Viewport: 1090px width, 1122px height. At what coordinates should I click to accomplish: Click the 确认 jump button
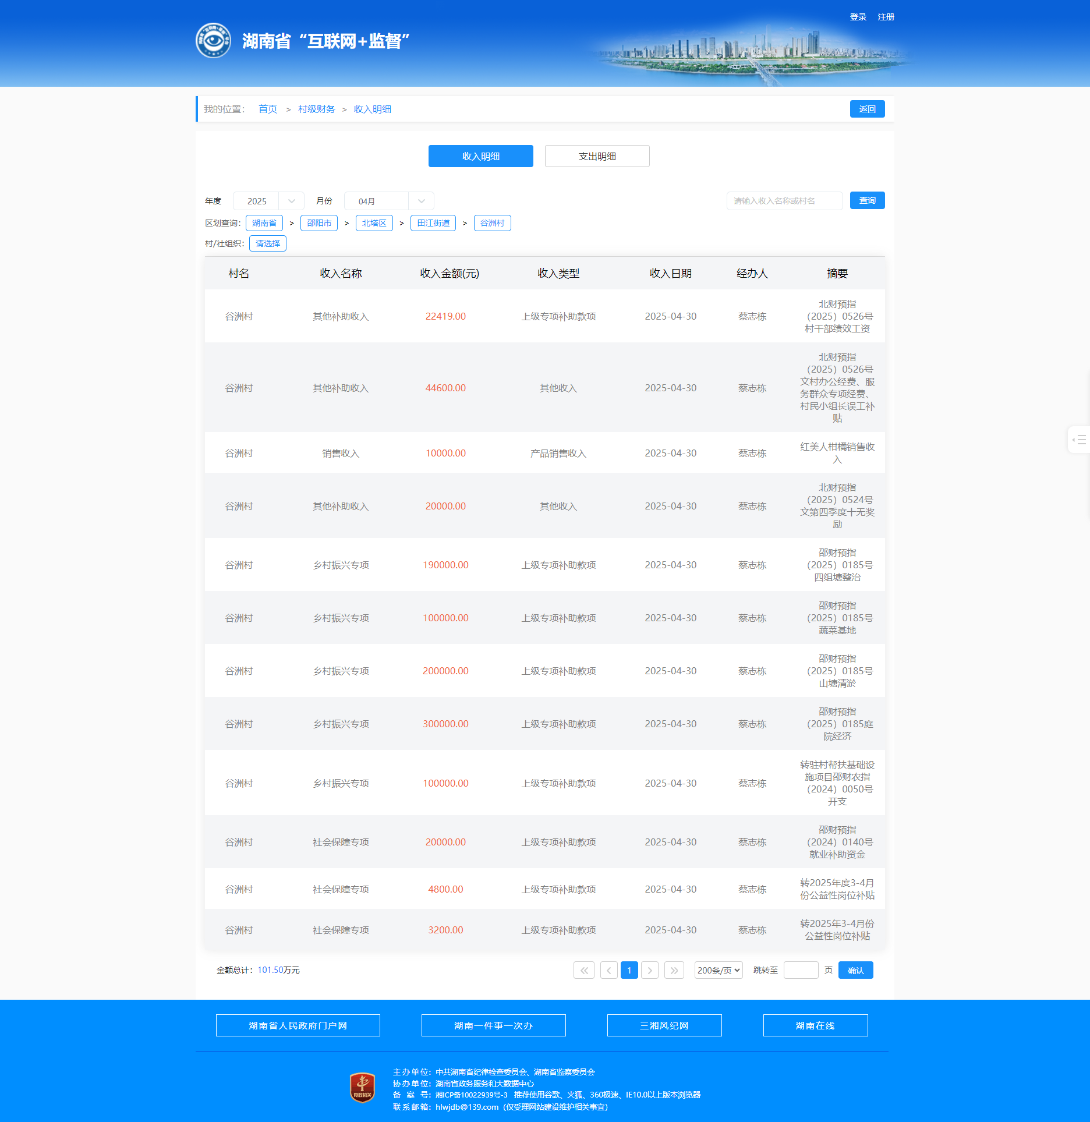pyautogui.click(x=856, y=970)
